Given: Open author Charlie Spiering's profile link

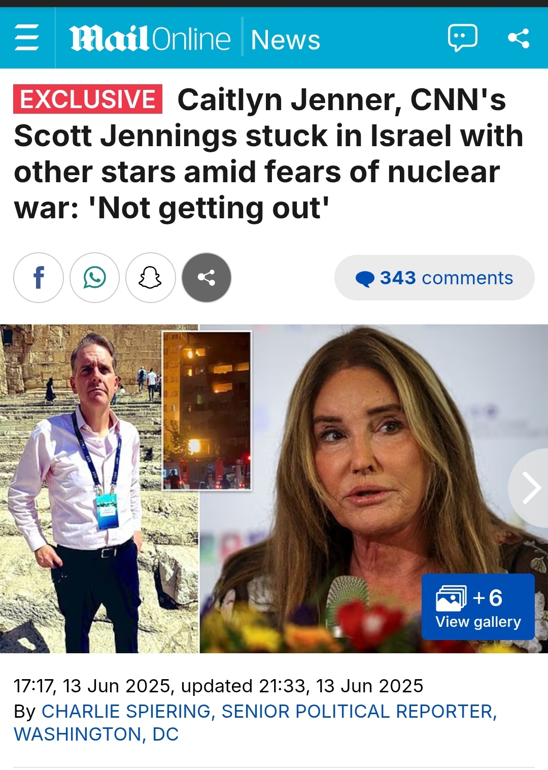Looking at the screenshot, I should pos(126,711).
